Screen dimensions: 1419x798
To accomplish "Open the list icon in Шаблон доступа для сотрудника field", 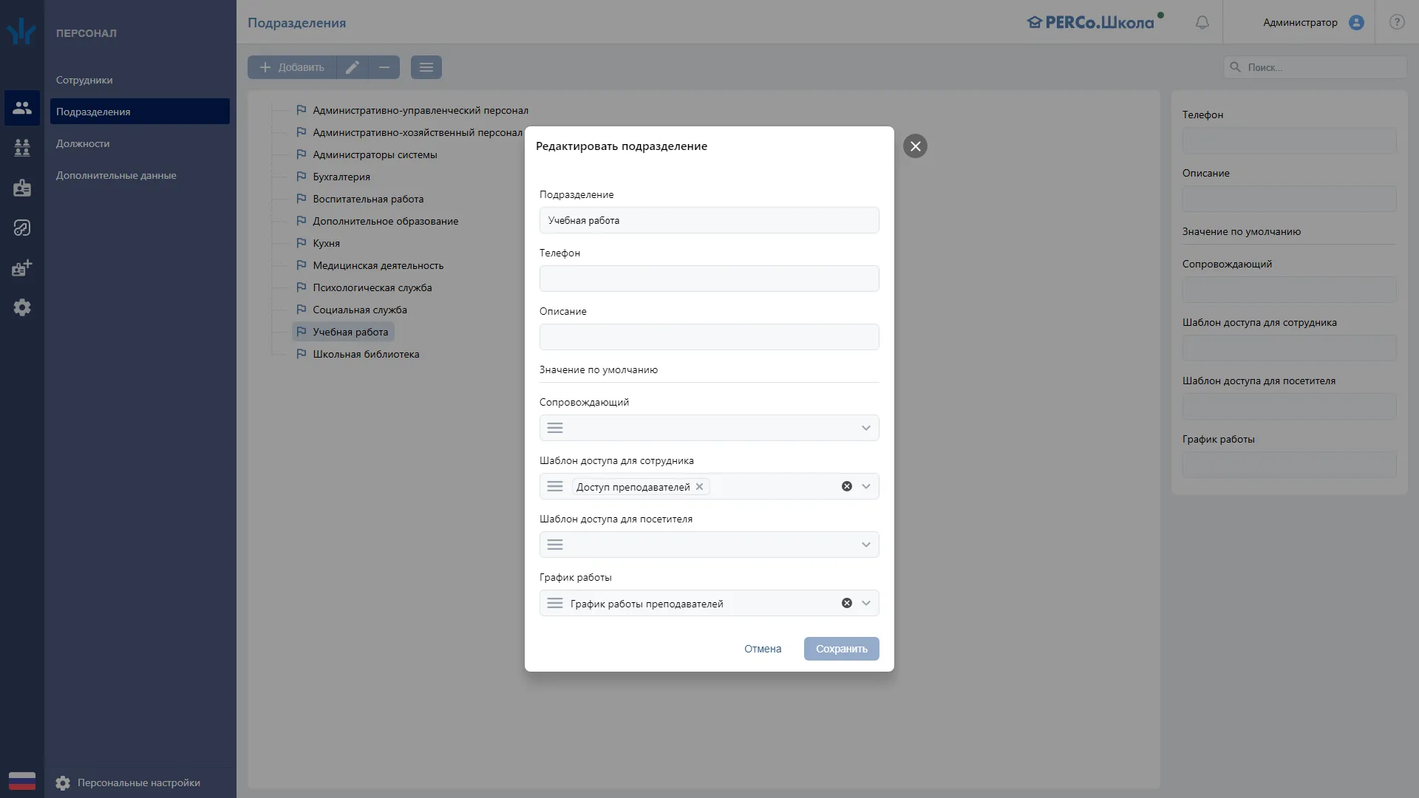I will (x=555, y=486).
